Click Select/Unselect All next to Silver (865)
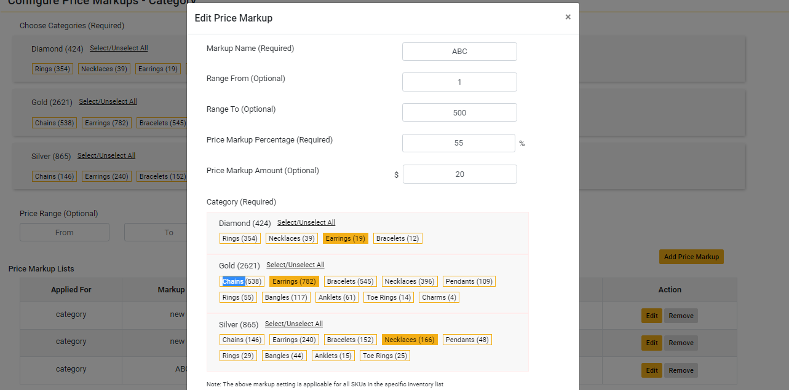 click(x=293, y=323)
